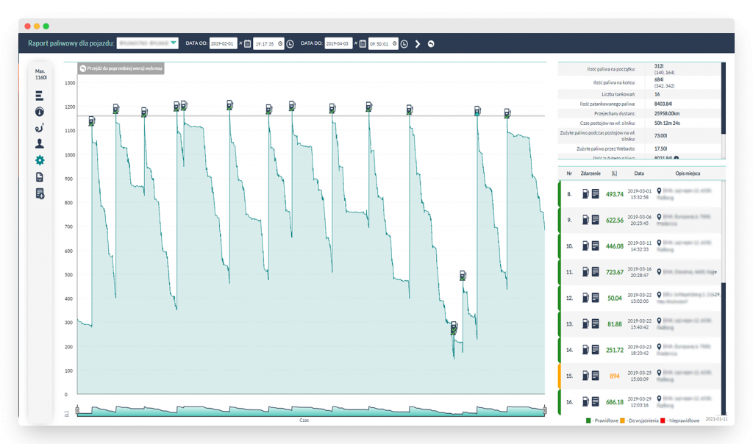Open the vehicle selection dropdown
This screenshot has width=753, height=444.
tap(147, 43)
